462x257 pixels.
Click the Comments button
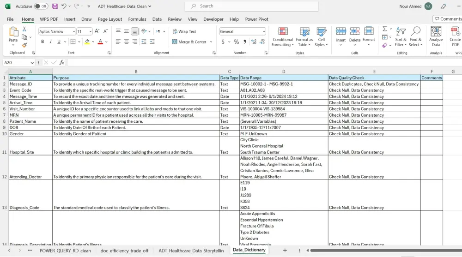(x=448, y=19)
